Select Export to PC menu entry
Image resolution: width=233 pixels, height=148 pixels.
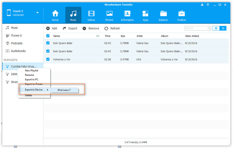coord(32,80)
